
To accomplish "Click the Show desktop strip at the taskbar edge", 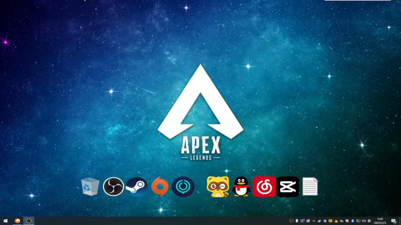I will pos(400,221).
